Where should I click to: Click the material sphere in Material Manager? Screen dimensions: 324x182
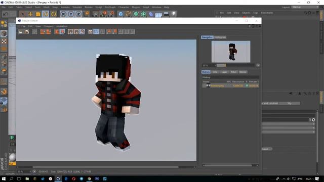pyautogui.click(x=12, y=158)
